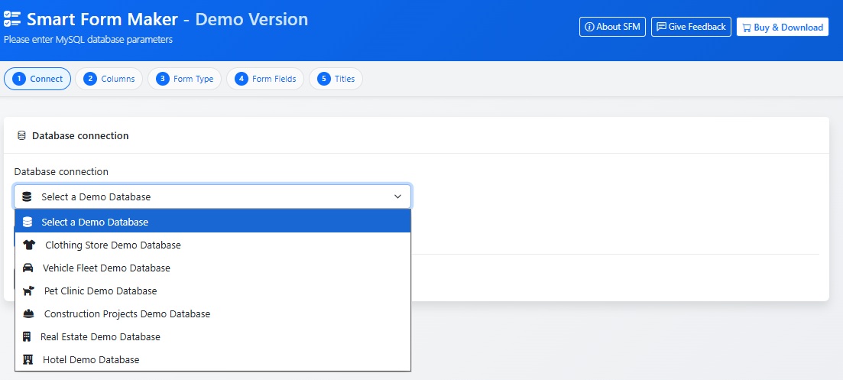Click the building icon for Real Estate

[26, 337]
